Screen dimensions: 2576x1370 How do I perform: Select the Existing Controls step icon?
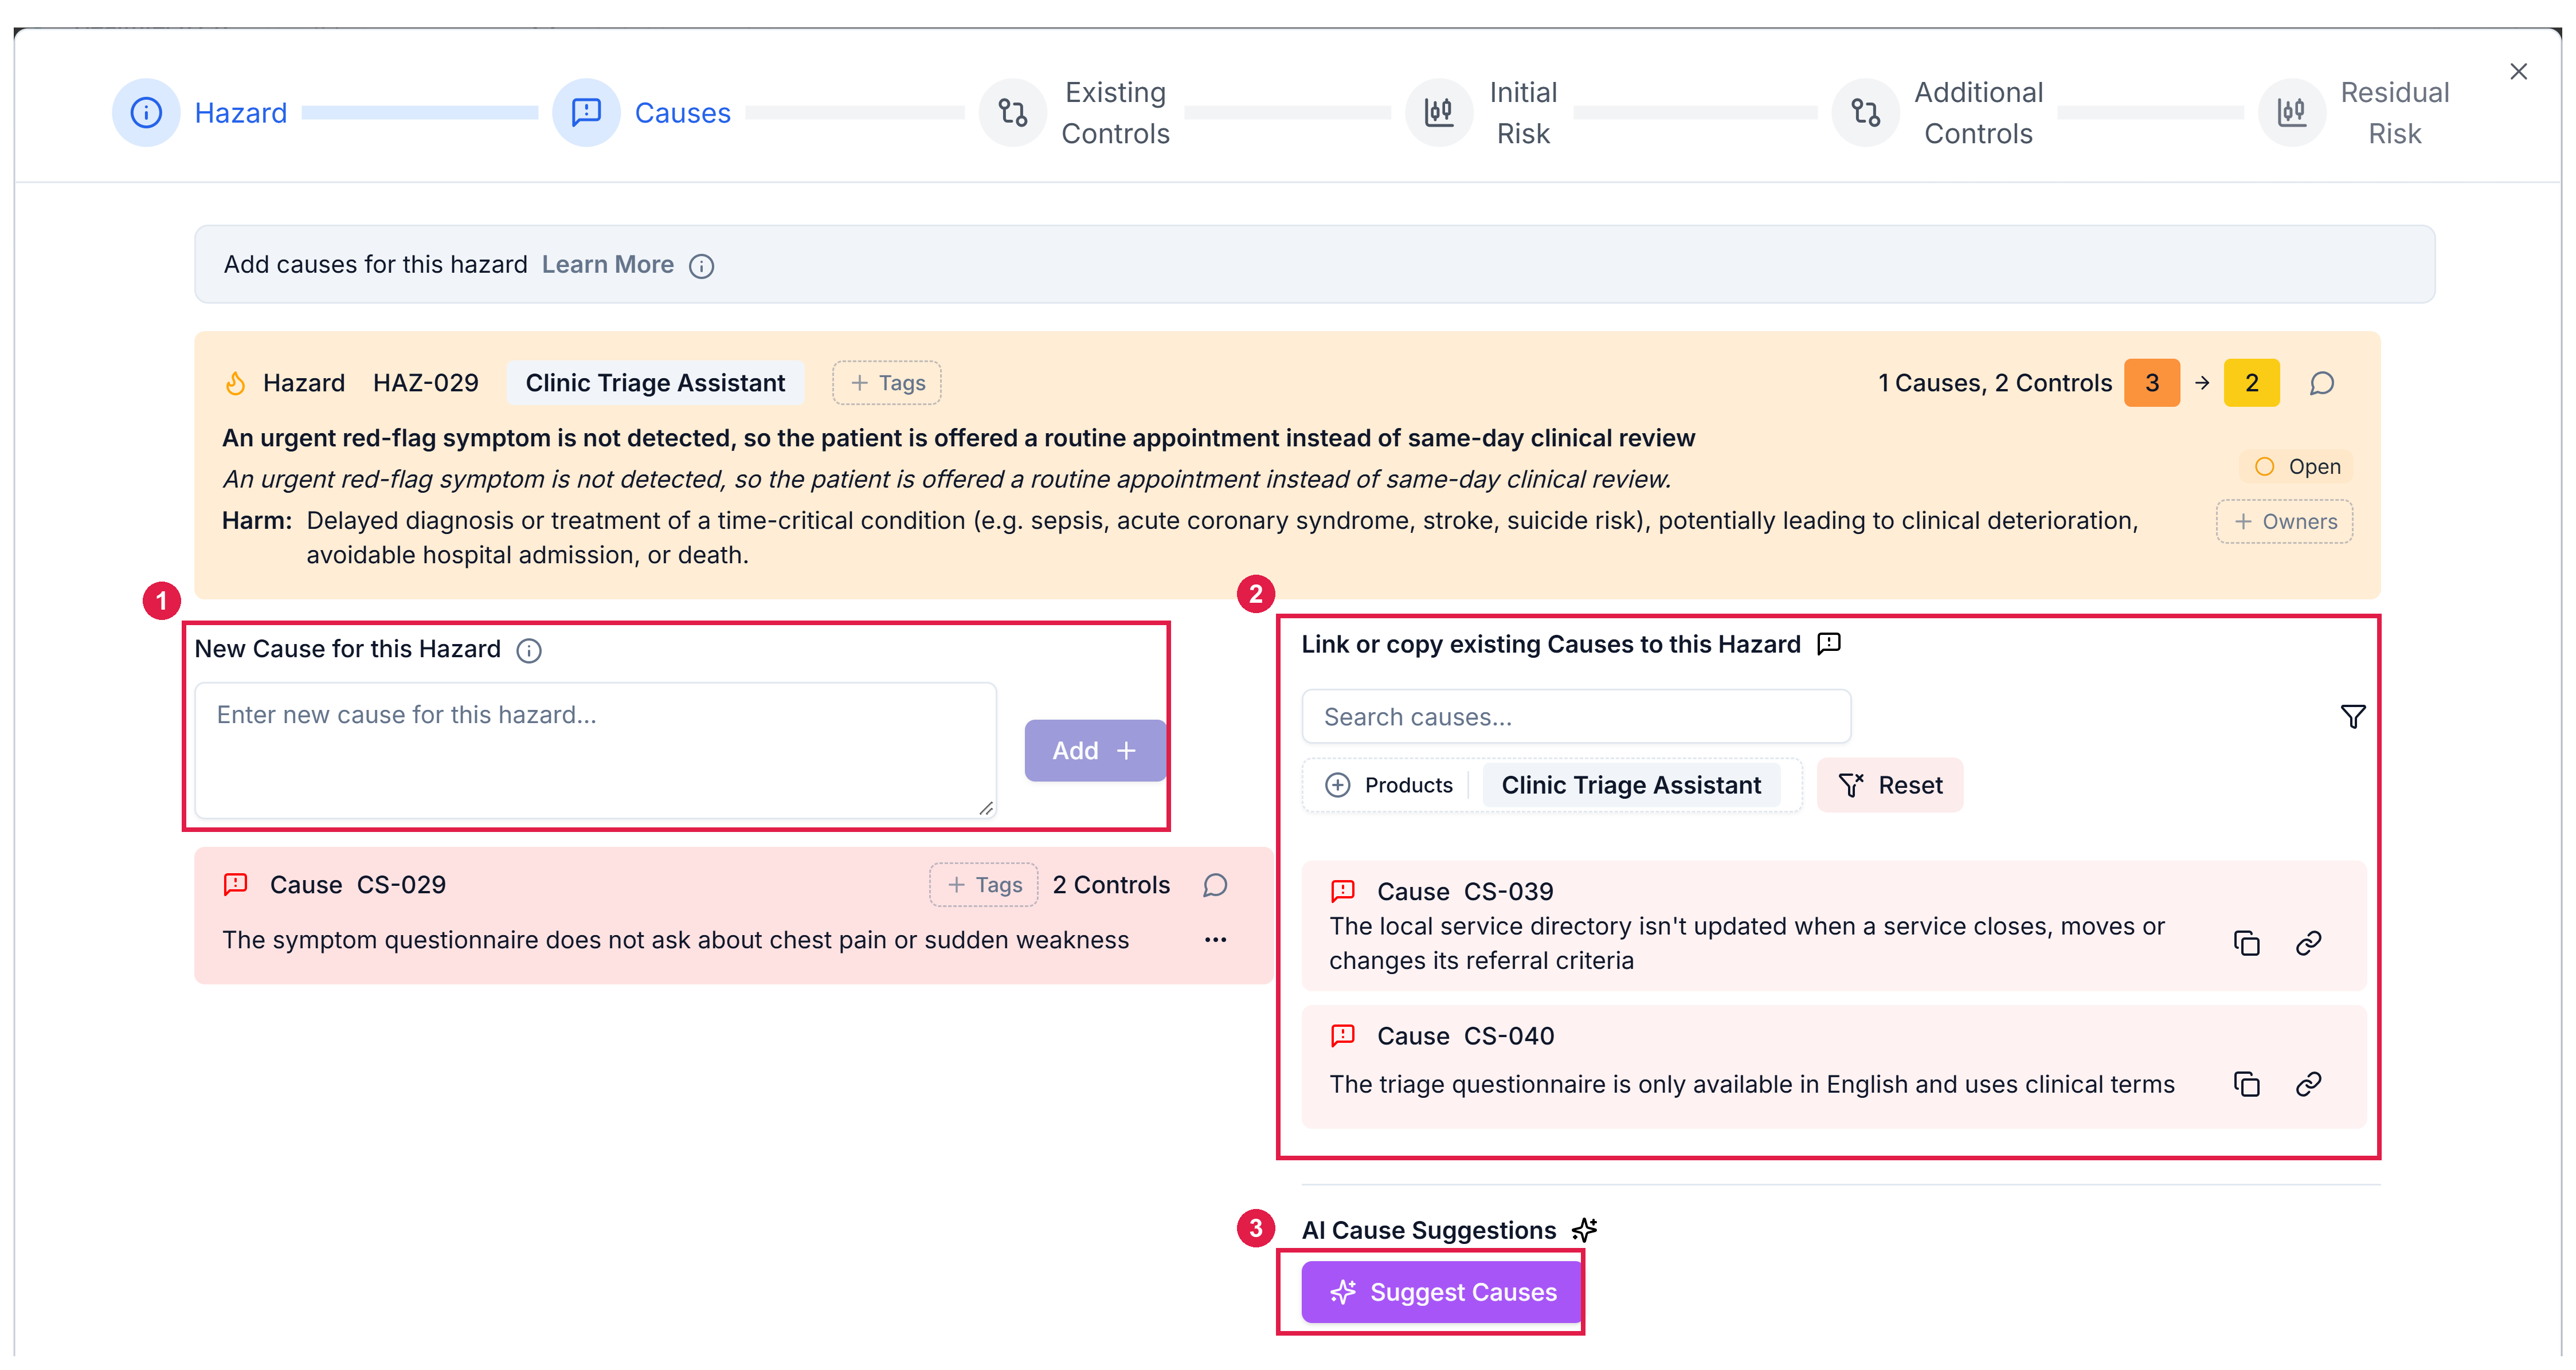(x=1012, y=113)
